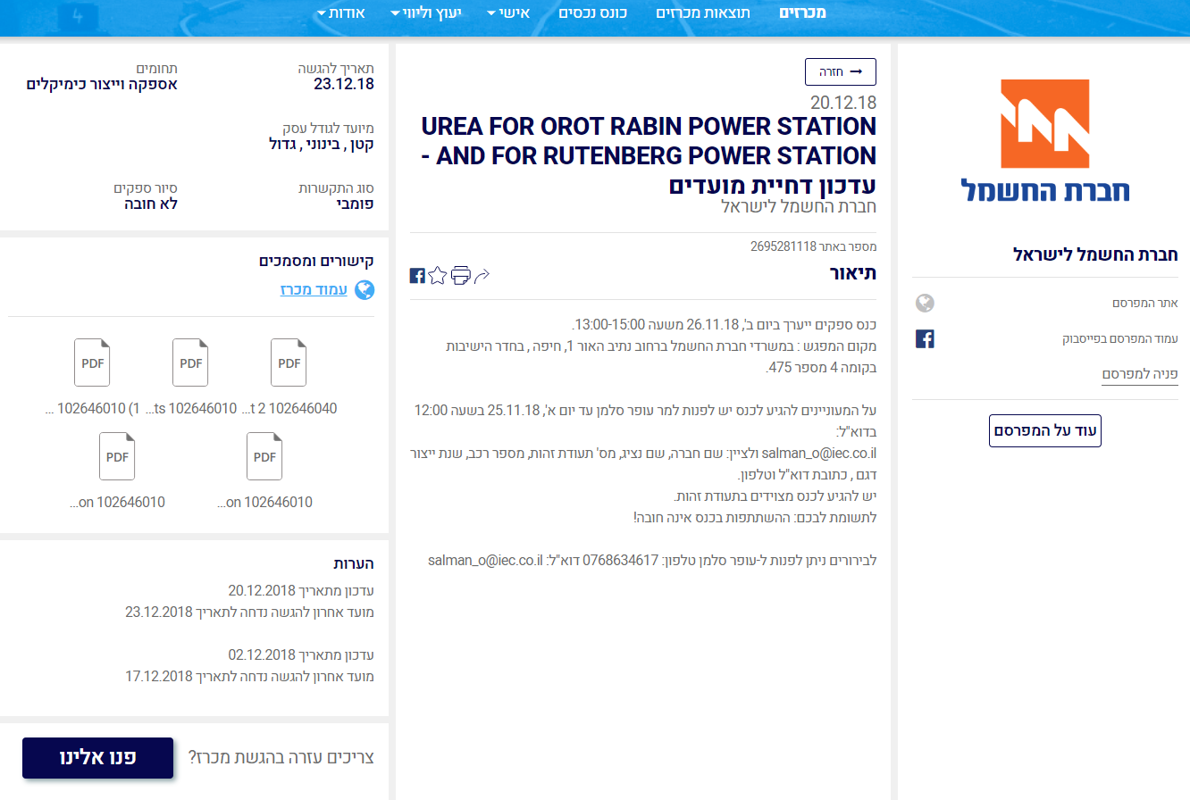Image resolution: width=1190 pixels, height=800 pixels.
Task: Open PDF file 't 2 102646040'
Action: 289,362
